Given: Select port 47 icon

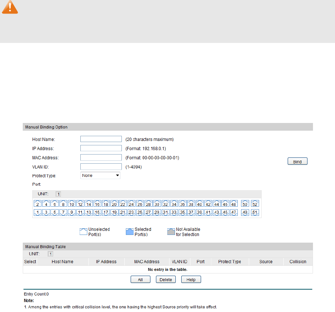Looking at the screenshot, I should click(x=234, y=212).
